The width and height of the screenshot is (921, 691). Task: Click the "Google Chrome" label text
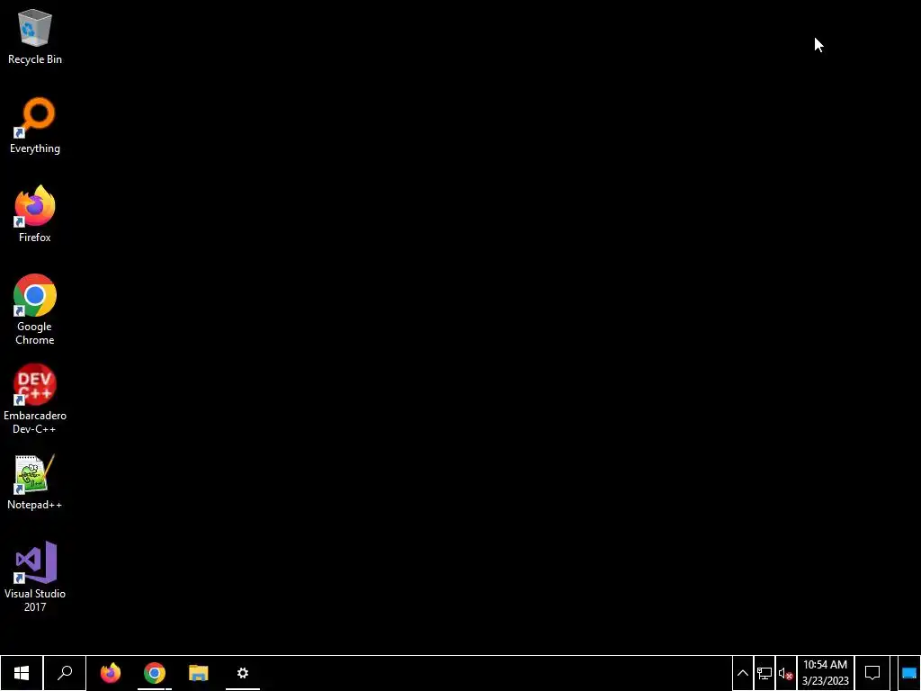(x=35, y=333)
